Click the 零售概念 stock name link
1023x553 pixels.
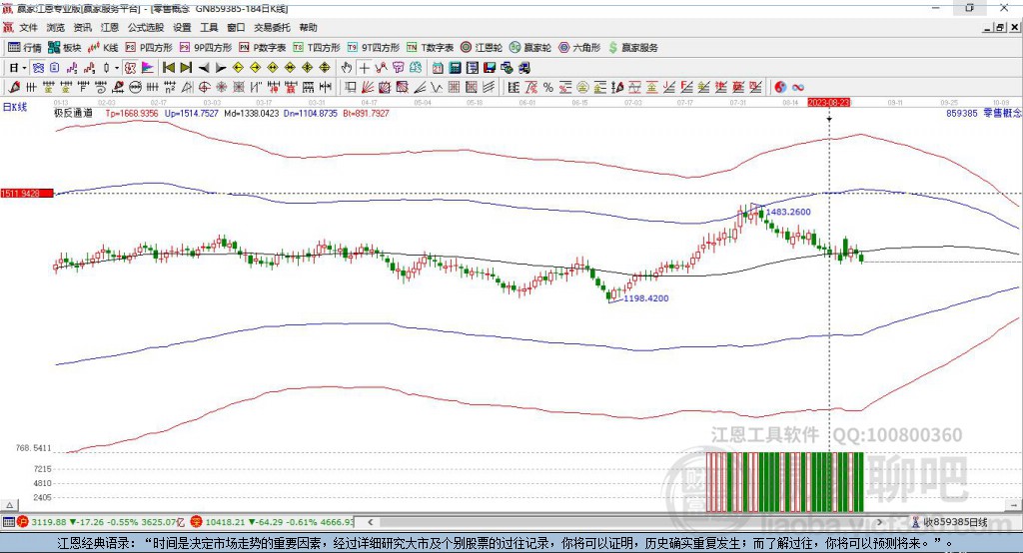coord(1002,113)
